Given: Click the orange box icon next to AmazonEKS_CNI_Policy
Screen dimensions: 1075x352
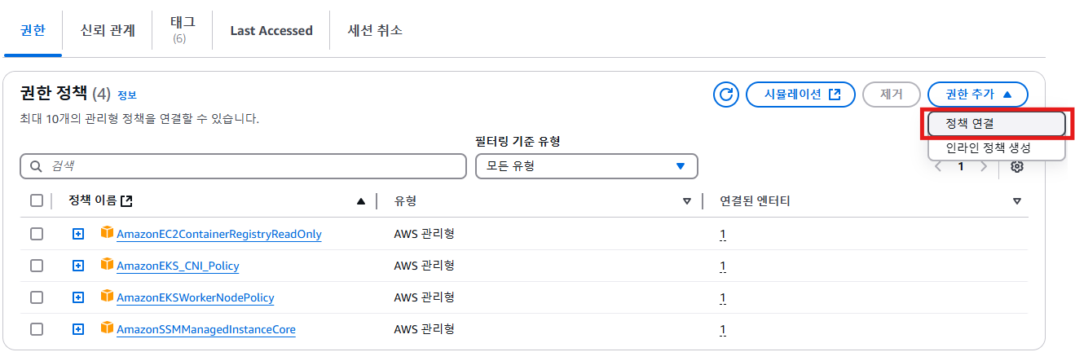Looking at the screenshot, I should (107, 265).
